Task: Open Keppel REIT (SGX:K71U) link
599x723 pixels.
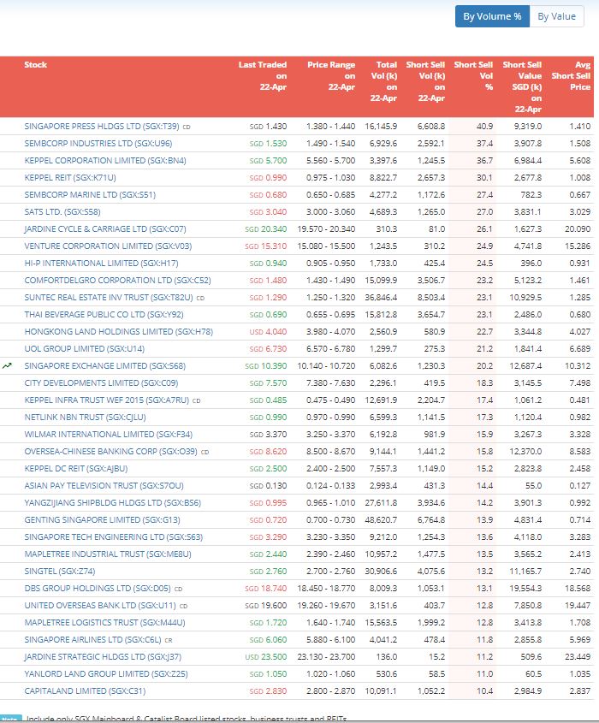Action: tap(70, 177)
